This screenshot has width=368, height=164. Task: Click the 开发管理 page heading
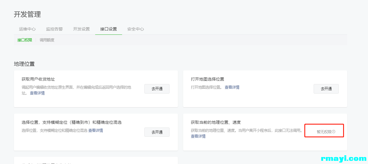point(27,14)
